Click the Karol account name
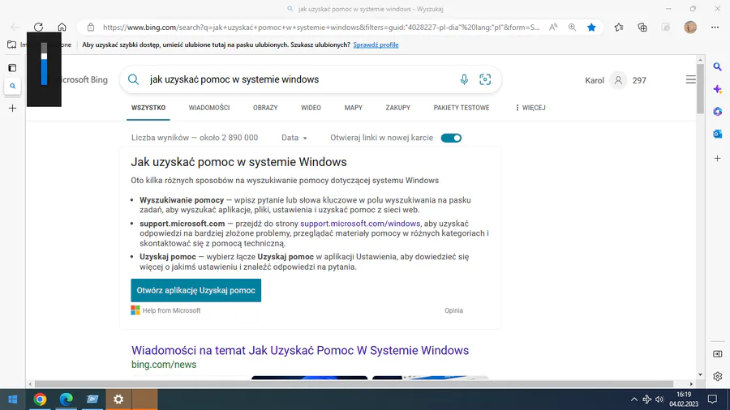Viewport: 730px width, 410px height. coord(595,80)
